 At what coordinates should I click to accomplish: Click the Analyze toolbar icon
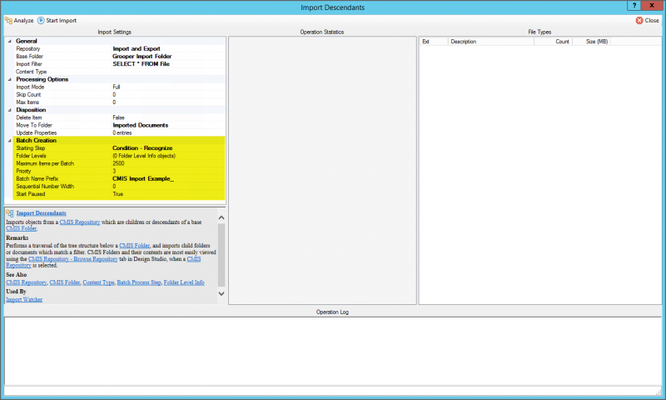(x=8, y=20)
